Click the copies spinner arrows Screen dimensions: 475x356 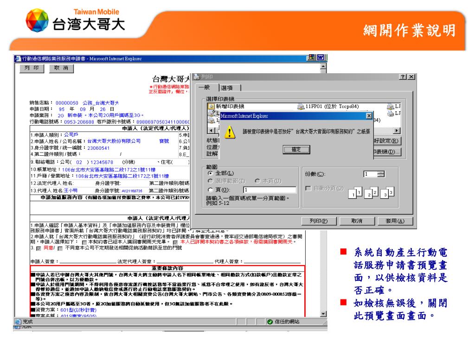pyautogui.click(x=381, y=174)
